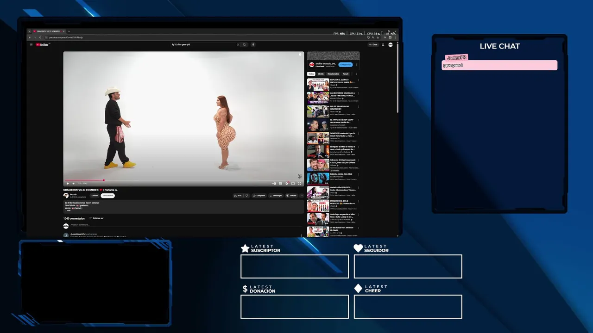Open the YouTube account avatar menu
593x333 pixels.
point(391,44)
